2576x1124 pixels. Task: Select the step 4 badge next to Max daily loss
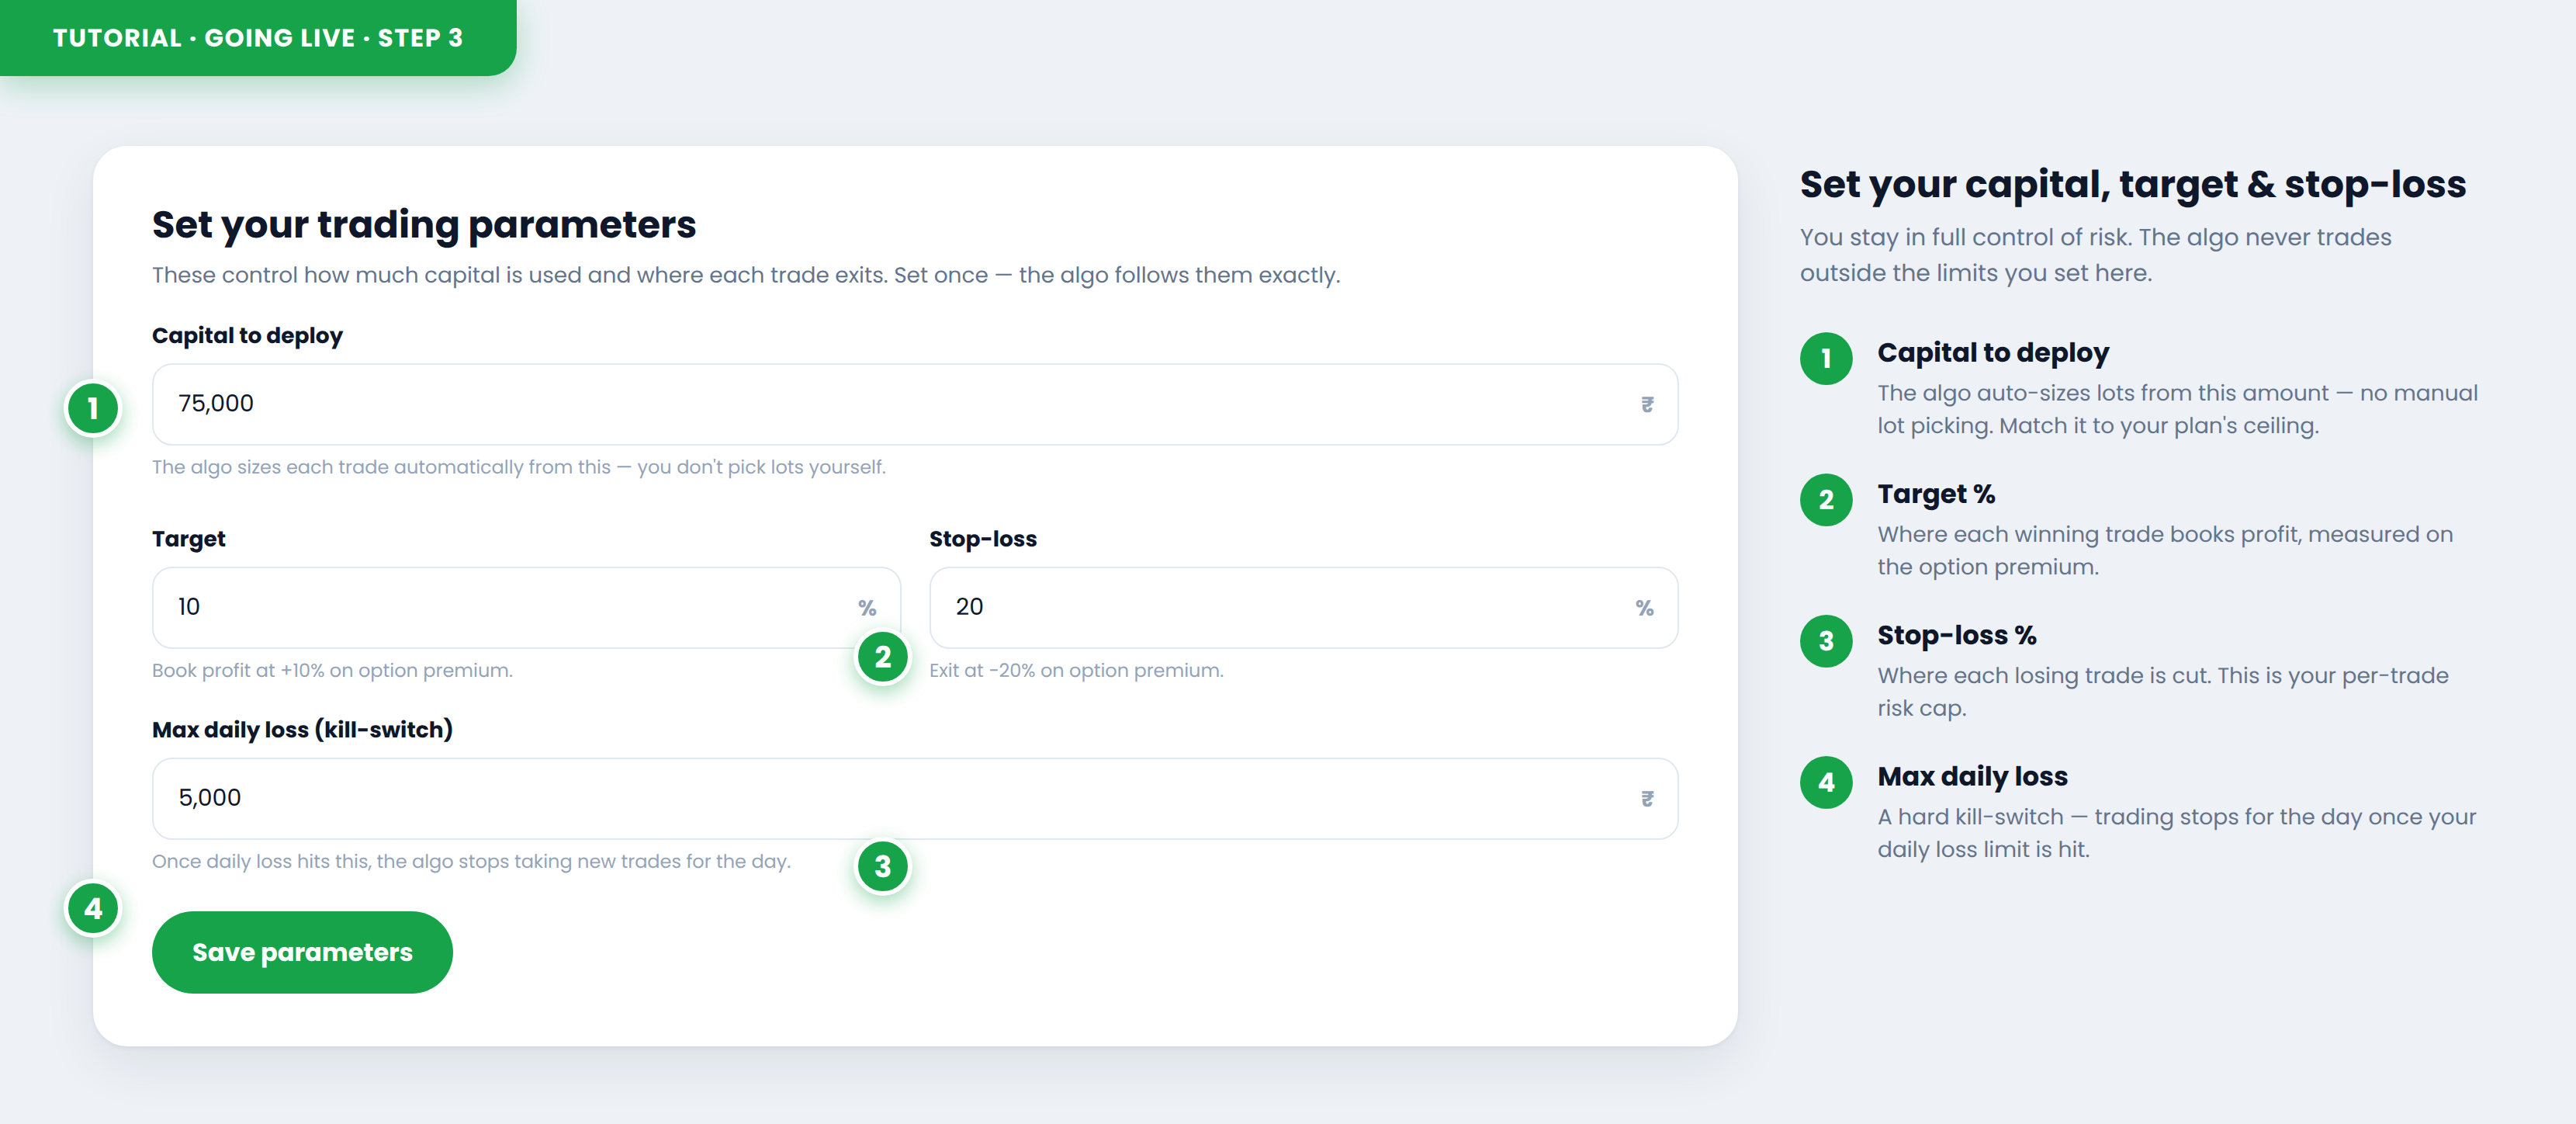1826,782
